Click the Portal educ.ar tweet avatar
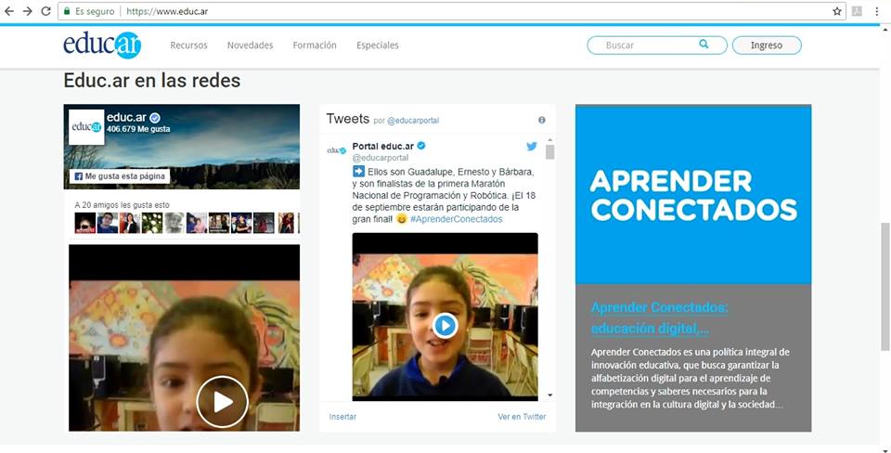The width and height of the screenshot is (891, 453). tap(336, 150)
